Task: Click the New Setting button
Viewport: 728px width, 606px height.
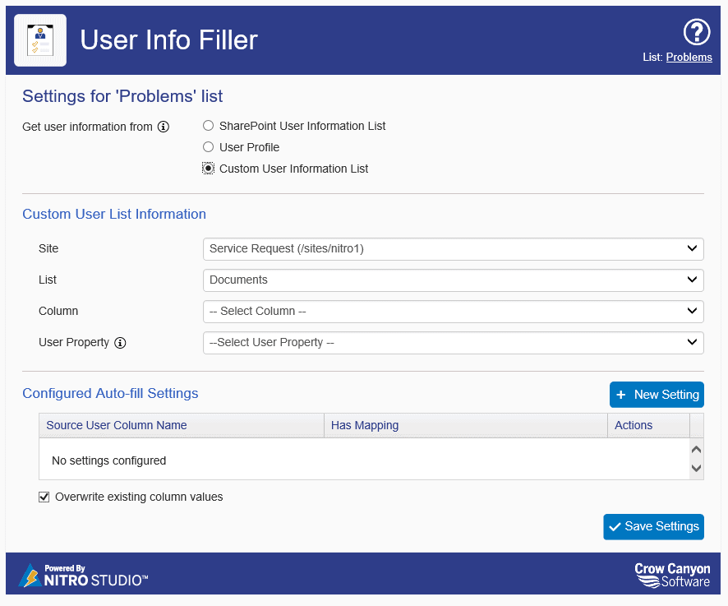Action: coord(657,395)
